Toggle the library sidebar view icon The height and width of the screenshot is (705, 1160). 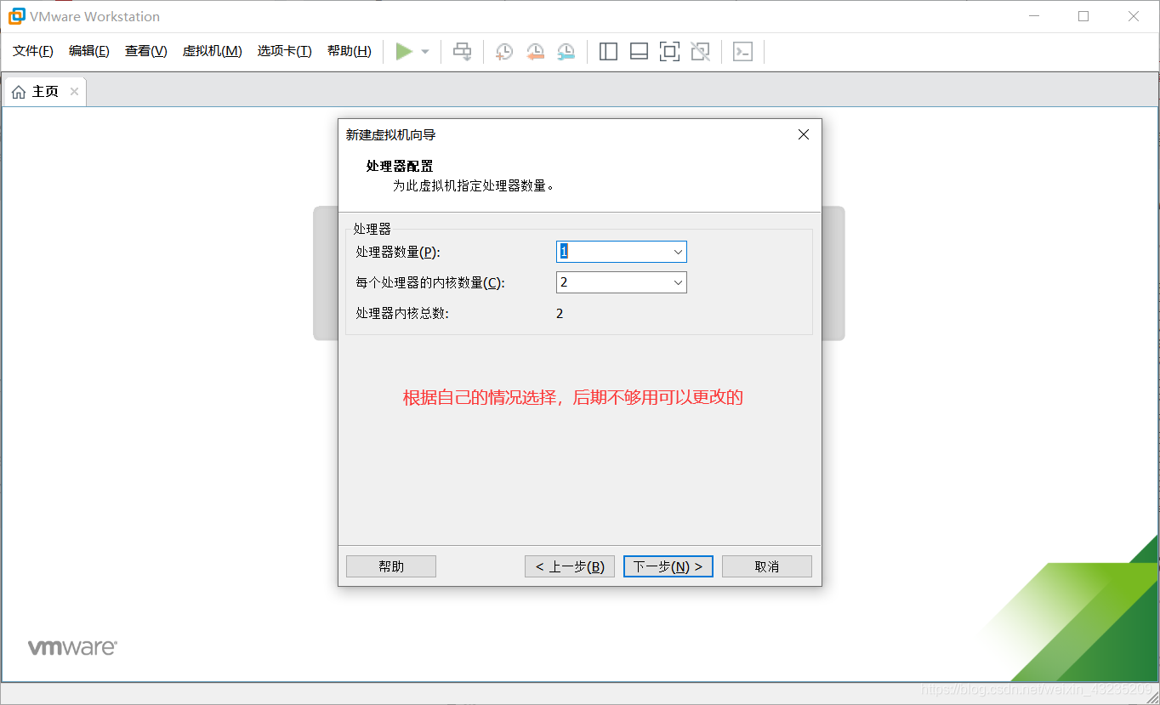[x=608, y=52]
